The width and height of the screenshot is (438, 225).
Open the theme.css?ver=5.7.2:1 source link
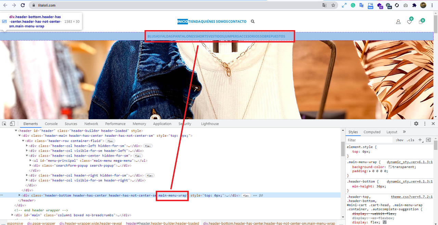pyautogui.click(x=412, y=197)
